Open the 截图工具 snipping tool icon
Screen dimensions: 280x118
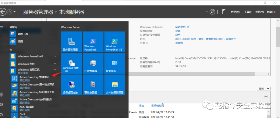(x=13, y=34)
